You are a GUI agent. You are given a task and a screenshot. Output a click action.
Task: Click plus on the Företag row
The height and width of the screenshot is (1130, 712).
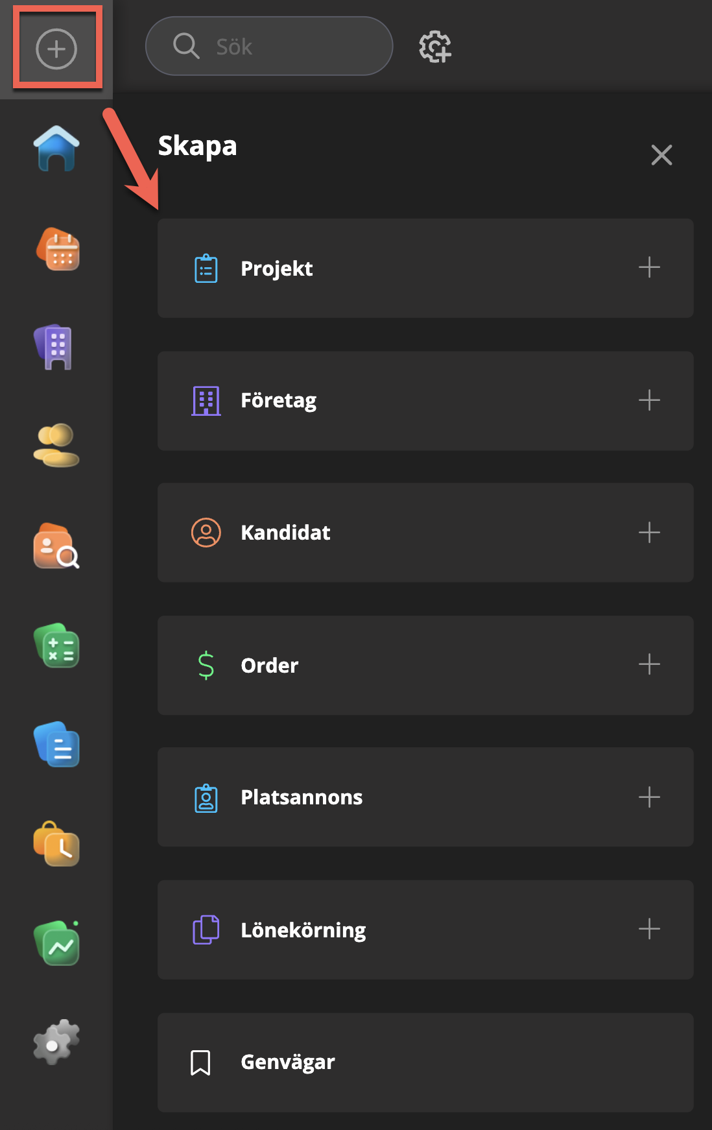pyautogui.click(x=649, y=400)
